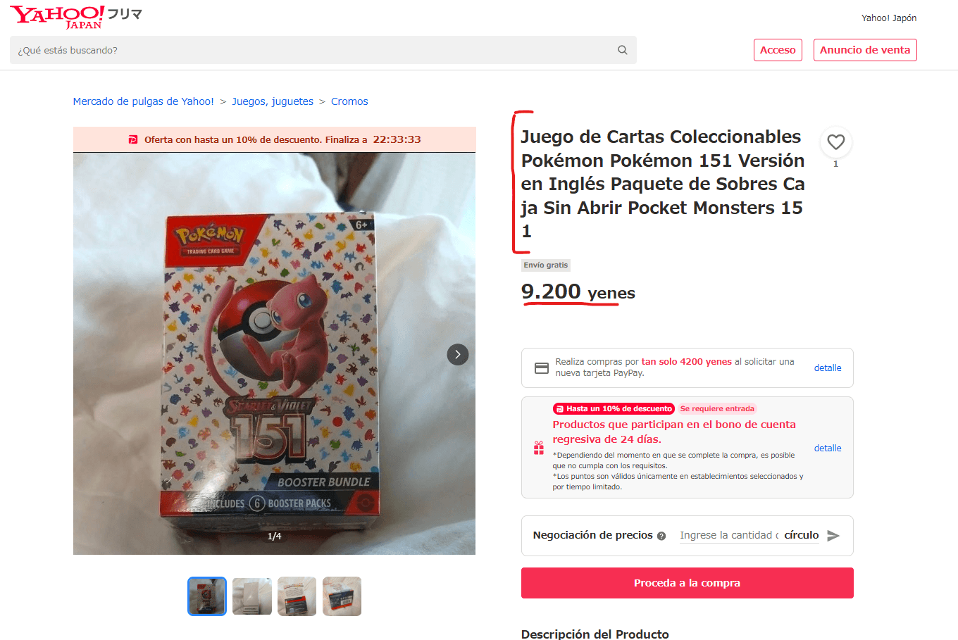Viewport: 958px width, 640px height.
Task: Open the countdown bonus detalle link
Action: 828,448
